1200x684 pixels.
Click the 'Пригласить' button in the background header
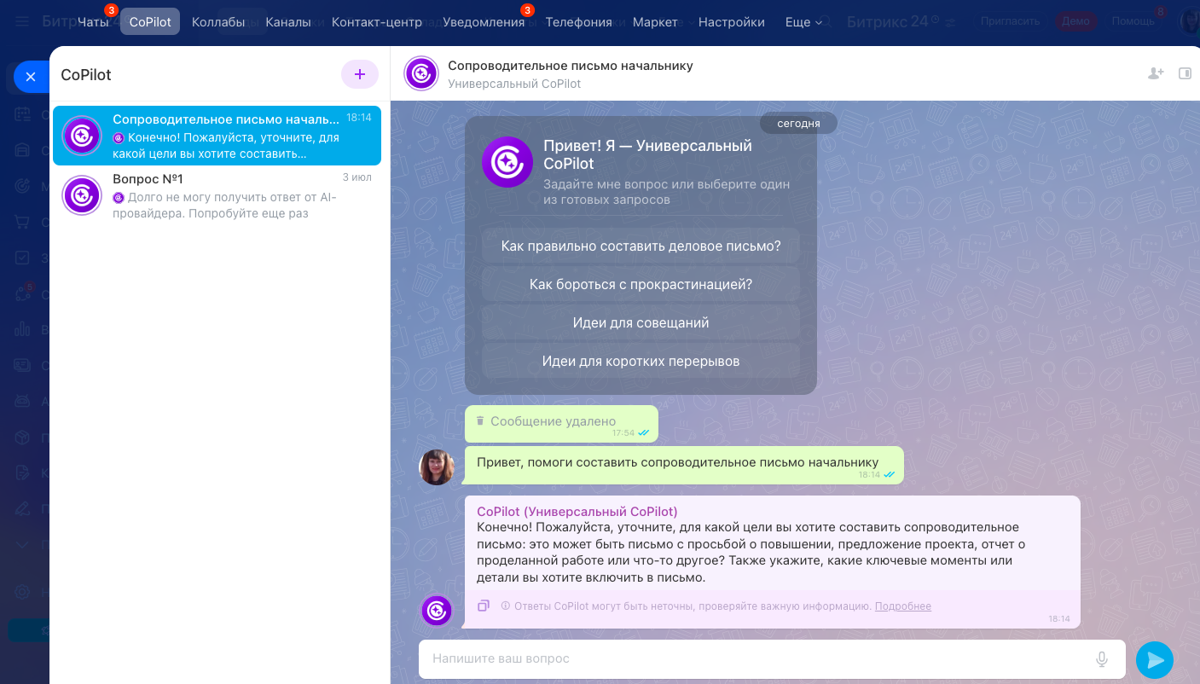(1009, 21)
